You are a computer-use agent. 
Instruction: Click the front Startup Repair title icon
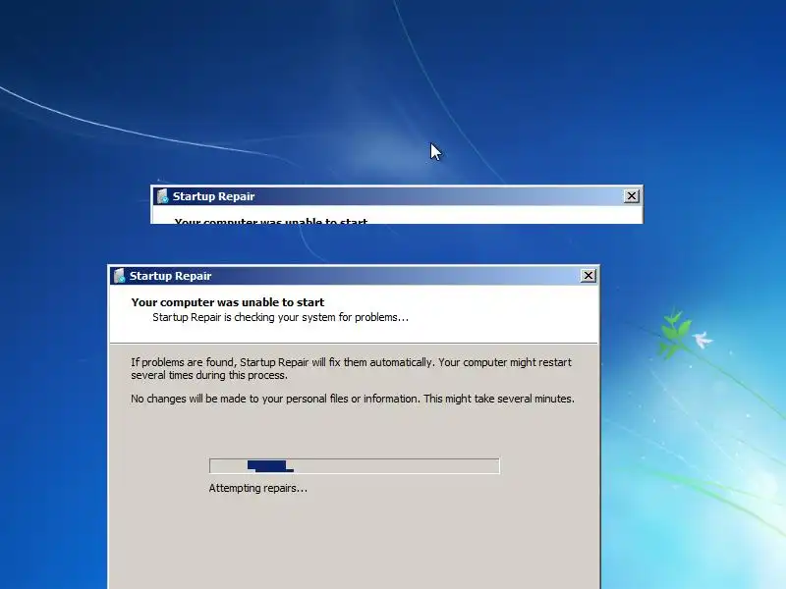coord(119,276)
